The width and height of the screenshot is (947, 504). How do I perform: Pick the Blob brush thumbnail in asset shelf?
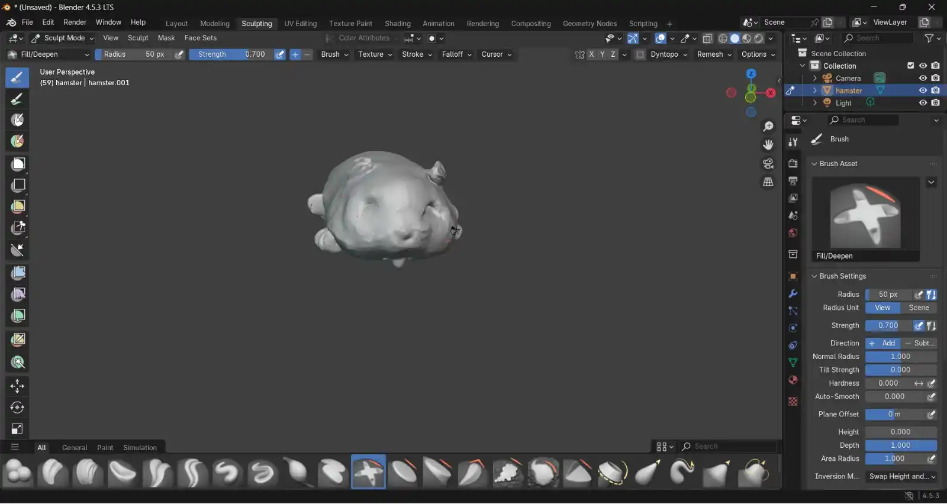[x=18, y=473]
